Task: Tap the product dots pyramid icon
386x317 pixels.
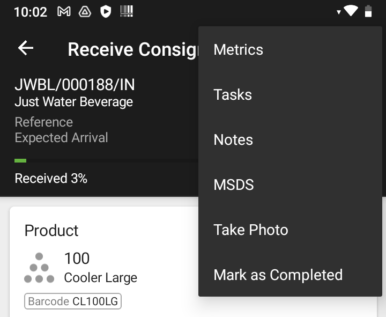Action: click(39, 268)
